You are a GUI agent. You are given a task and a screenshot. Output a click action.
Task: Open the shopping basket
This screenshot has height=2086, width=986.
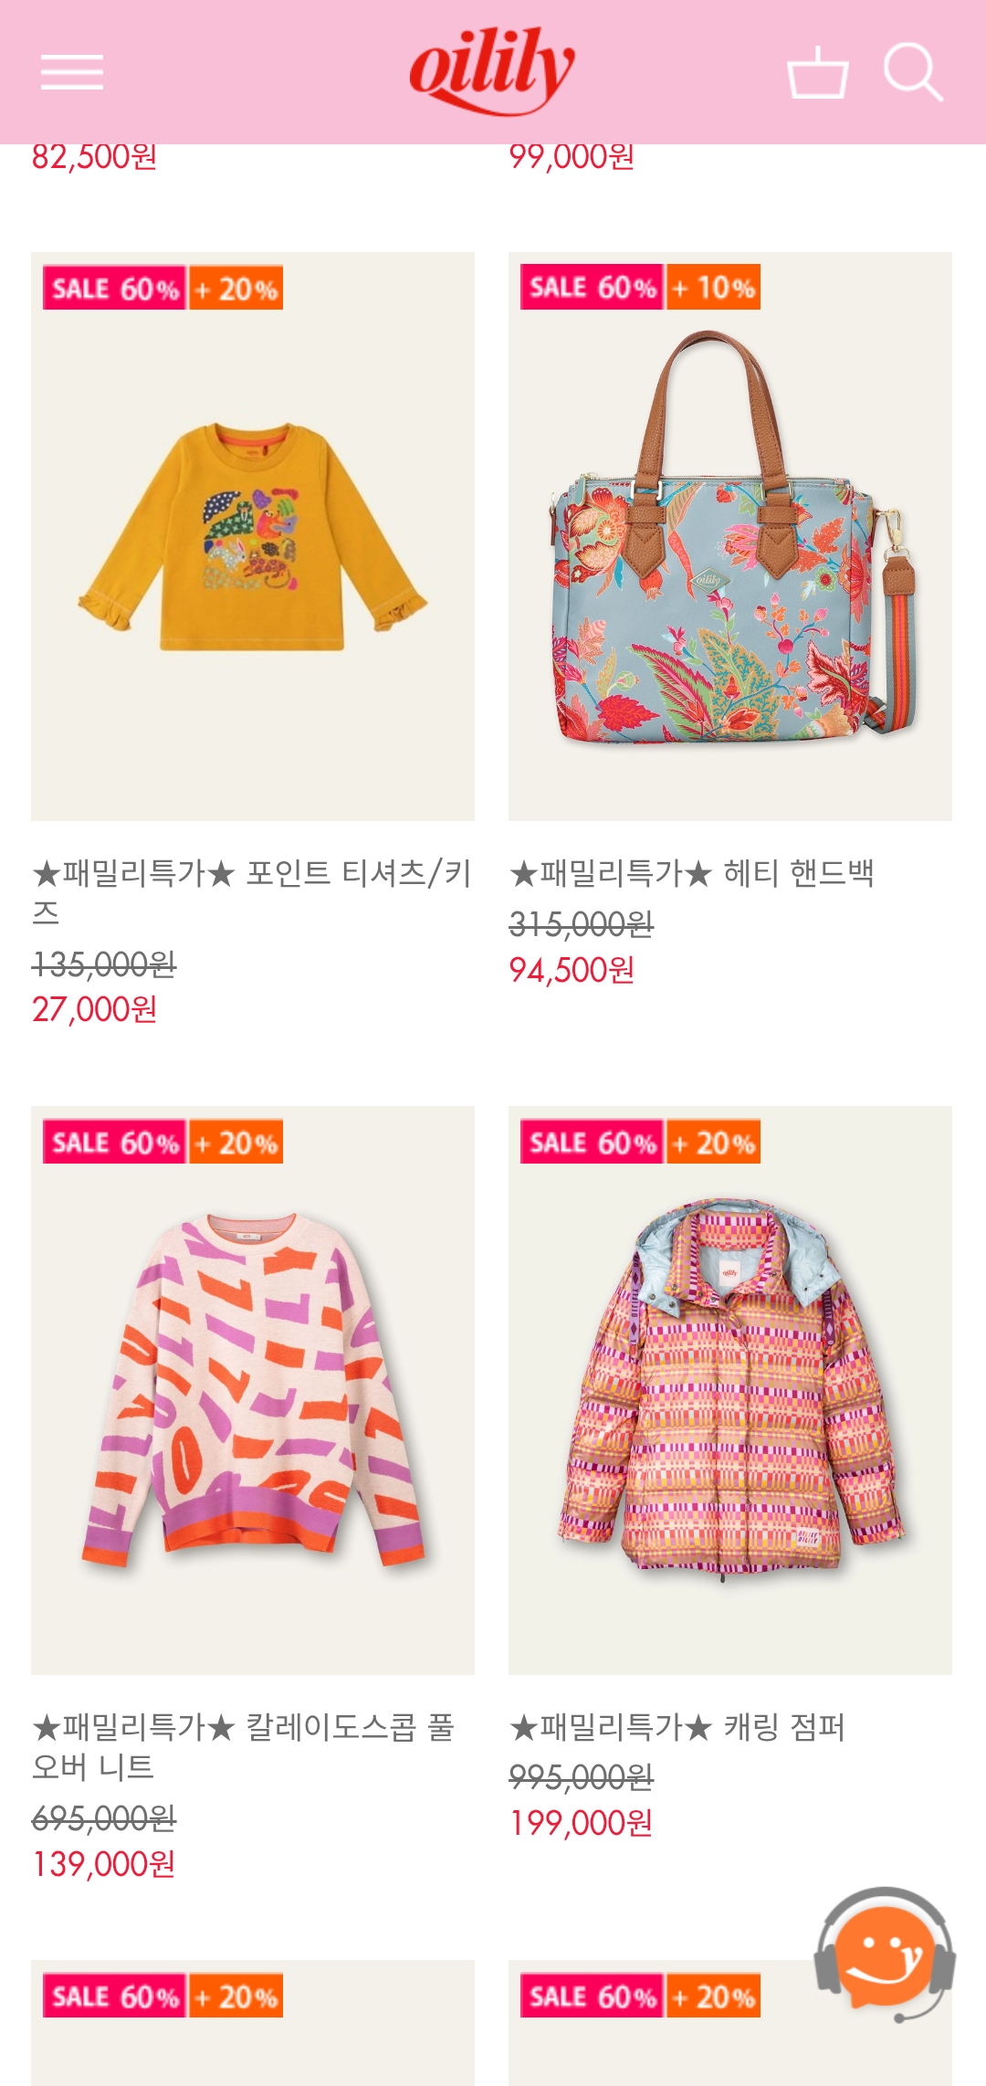[x=817, y=71]
